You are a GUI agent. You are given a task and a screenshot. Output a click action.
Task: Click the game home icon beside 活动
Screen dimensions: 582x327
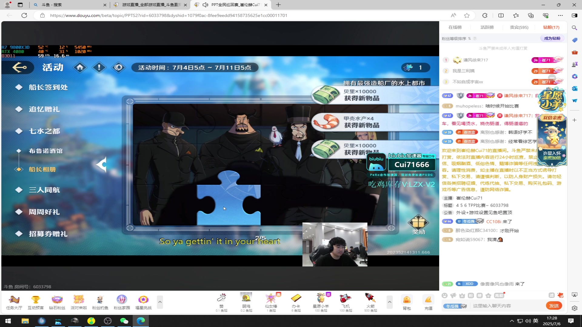[80, 67]
